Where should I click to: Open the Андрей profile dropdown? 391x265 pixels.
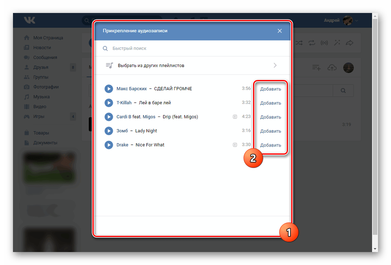click(341, 20)
